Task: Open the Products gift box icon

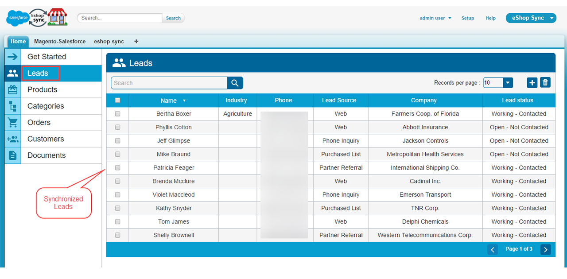Action: click(x=13, y=89)
